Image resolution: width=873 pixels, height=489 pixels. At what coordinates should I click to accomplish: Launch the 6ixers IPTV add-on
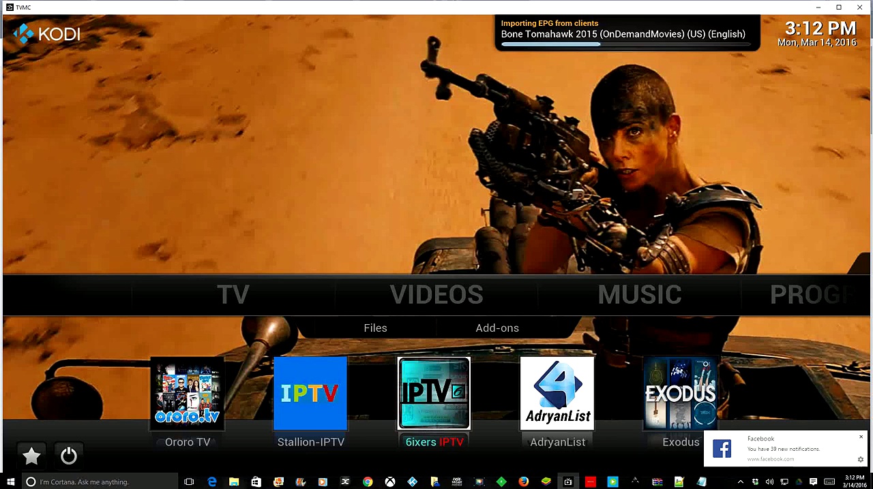pos(434,394)
